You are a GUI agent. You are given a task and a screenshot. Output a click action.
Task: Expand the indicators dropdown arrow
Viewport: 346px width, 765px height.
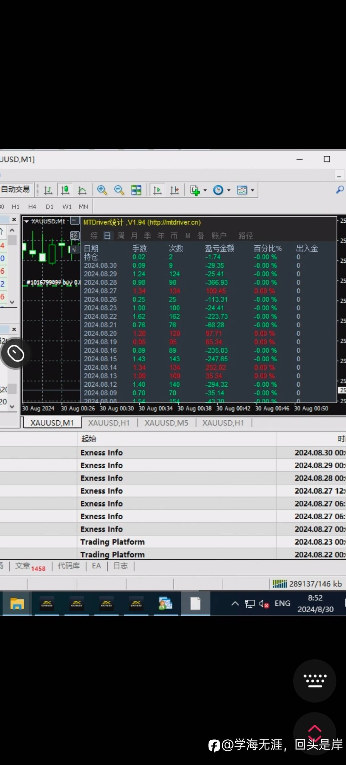pyautogui.click(x=205, y=190)
